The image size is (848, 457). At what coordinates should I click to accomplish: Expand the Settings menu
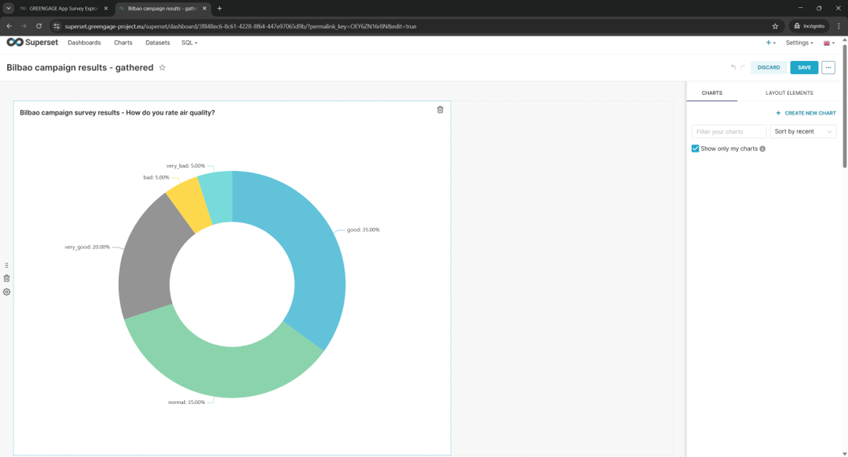tap(799, 43)
